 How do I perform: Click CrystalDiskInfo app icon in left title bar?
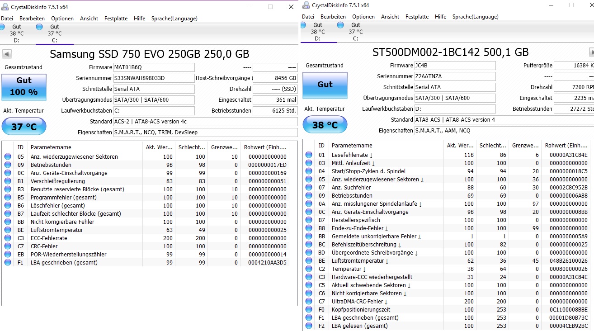click(5, 7)
